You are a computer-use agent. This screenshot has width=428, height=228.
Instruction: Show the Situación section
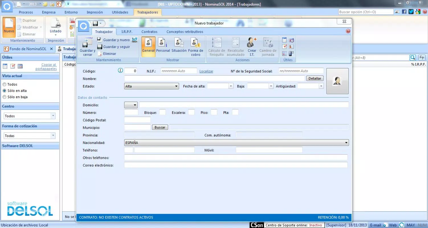(x=179, y=46)
